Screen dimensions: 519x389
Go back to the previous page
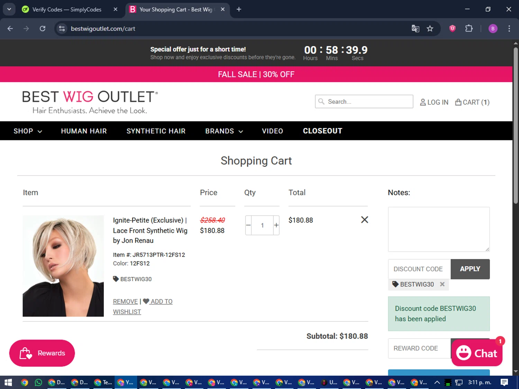[10, 29]
